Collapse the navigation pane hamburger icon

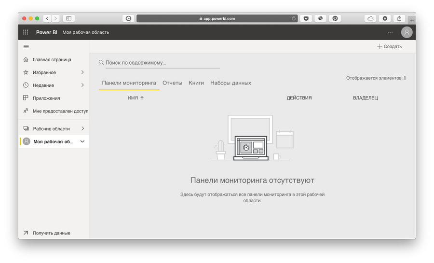[x=26, y=46]
